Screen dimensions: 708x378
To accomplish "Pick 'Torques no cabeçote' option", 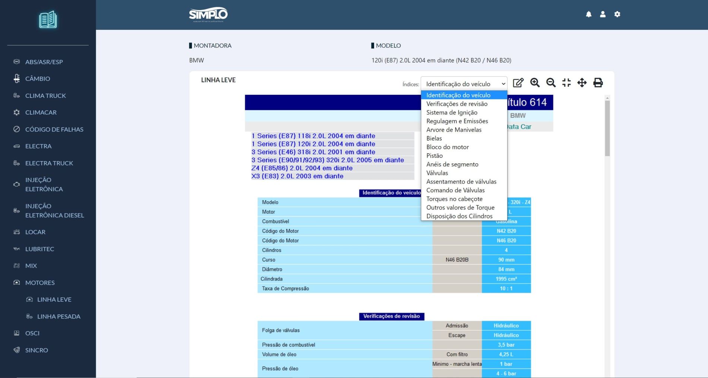I will click(x=454, y=199).
